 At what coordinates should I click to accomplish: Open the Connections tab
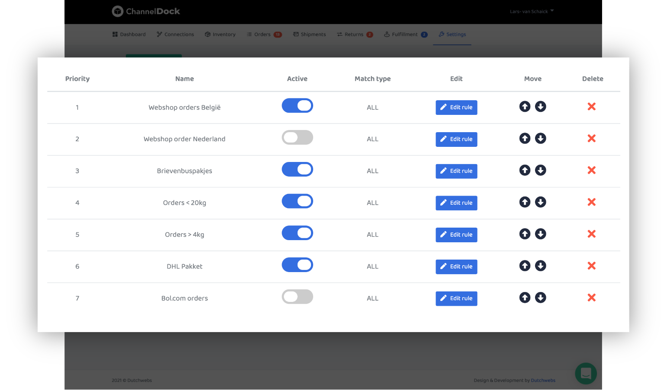(x=175, y=34)
